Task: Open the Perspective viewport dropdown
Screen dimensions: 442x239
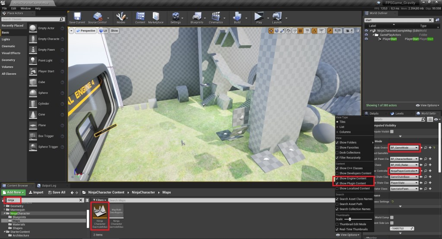Action: click(85, 31)
